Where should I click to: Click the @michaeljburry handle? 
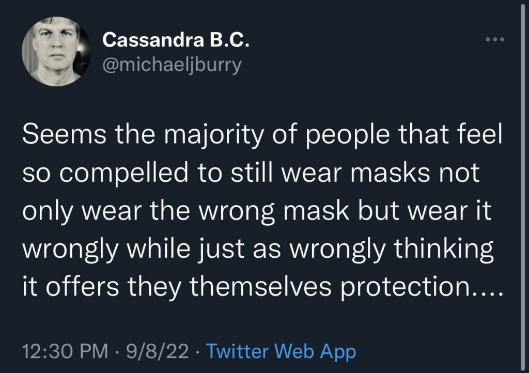172,66
